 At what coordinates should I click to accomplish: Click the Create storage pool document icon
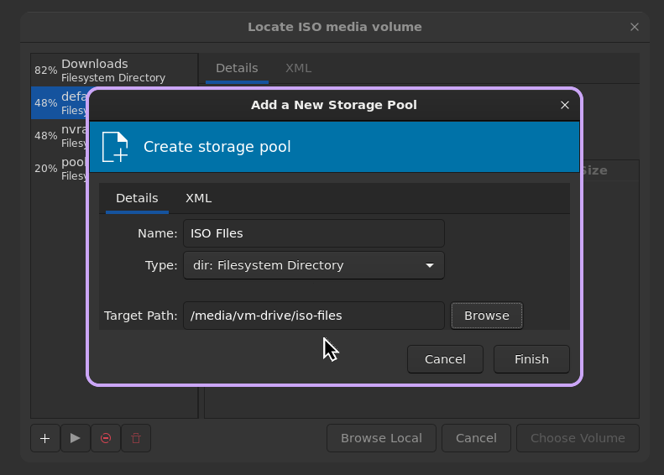(x=115, y=147)
